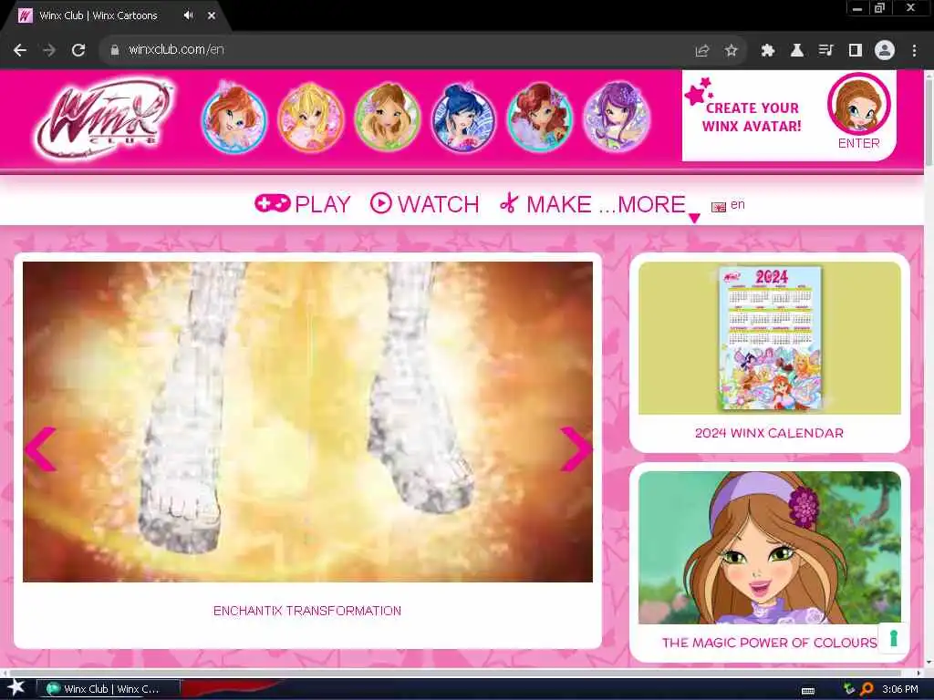The width and height of the screenshot is (934, 700).
Task: Expand the MORE dropdown arrow
Action: tap(694, 218)
